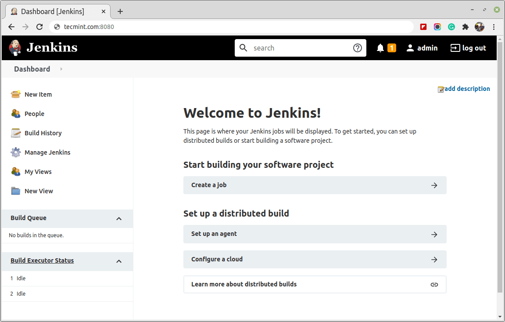505x322 pixels.
Task: Open the New Item menu entry
Action: click(x=38, y=94)
